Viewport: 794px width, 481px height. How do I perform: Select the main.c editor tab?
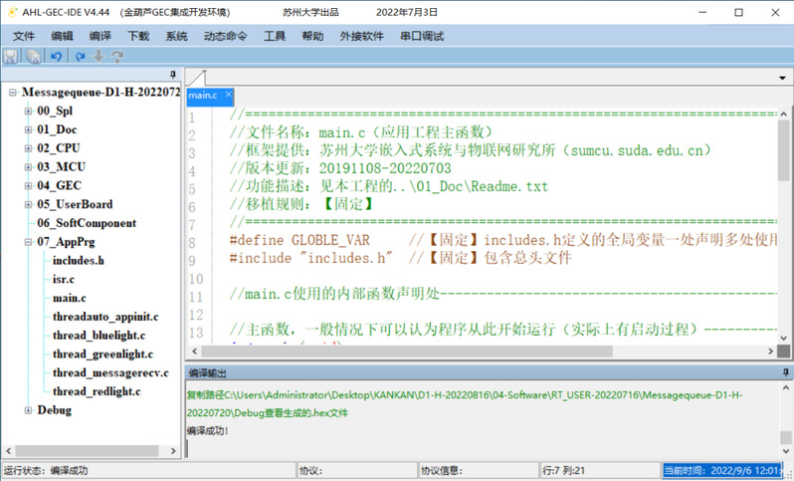[203, 96]
